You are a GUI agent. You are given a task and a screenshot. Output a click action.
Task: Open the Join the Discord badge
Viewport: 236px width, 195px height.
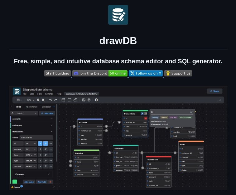(x=100, y=73)
